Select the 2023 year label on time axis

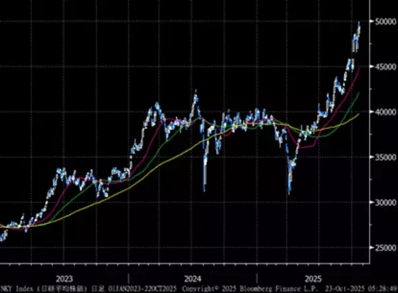(x=64, y=279)
